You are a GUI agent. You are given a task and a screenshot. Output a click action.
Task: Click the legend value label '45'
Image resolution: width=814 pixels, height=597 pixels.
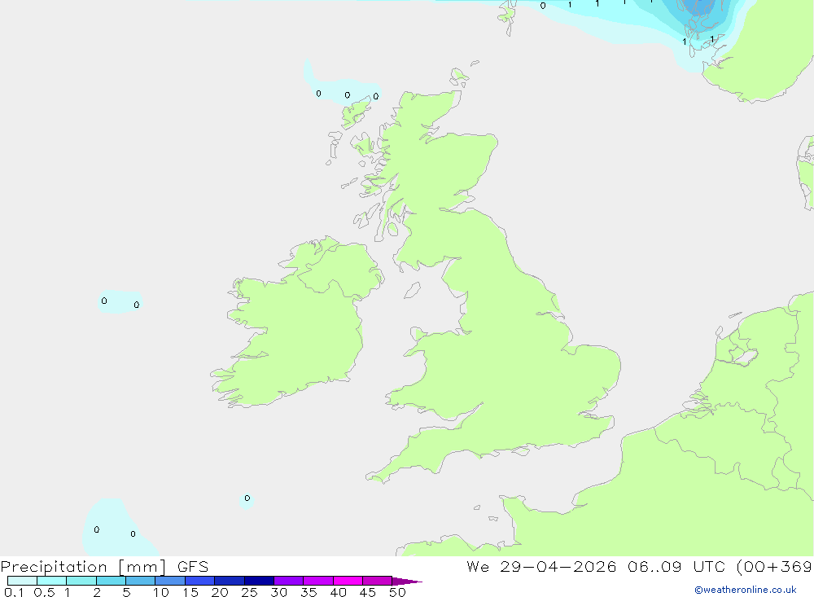[368, 592]
